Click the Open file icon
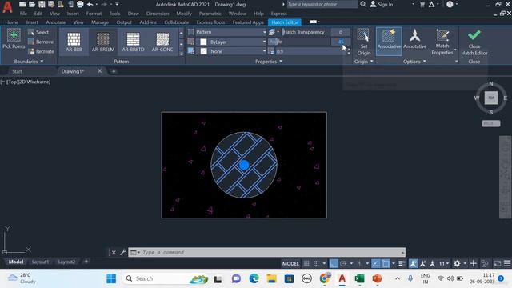 point(32,4)
